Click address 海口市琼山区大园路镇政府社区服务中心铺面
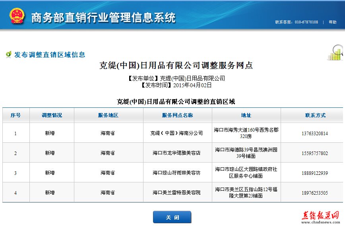 246,172
